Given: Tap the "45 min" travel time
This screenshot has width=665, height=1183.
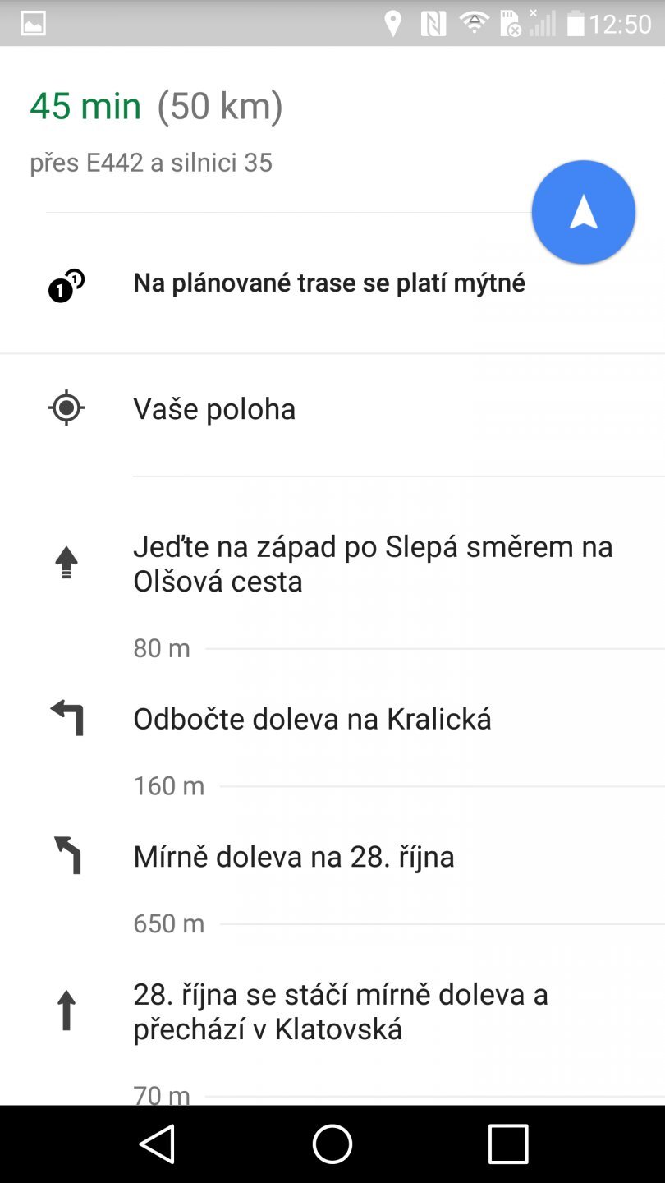Looking at the screenshot, I should pos(85,106).
